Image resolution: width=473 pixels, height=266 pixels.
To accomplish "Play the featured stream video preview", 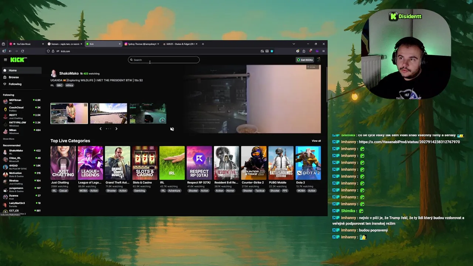I will [x=253, y=99].
